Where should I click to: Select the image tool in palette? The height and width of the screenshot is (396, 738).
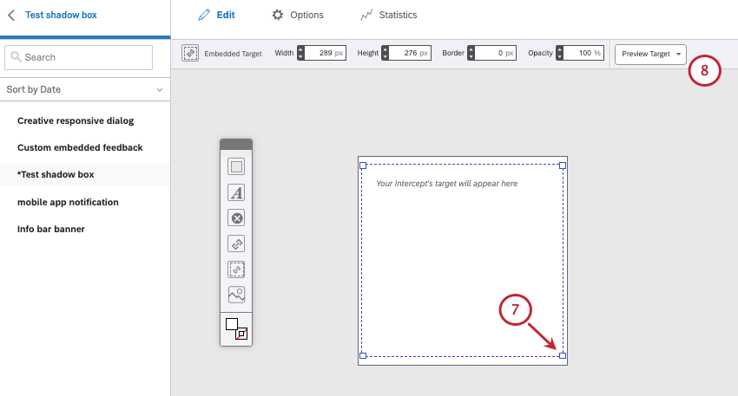(236, 295)
